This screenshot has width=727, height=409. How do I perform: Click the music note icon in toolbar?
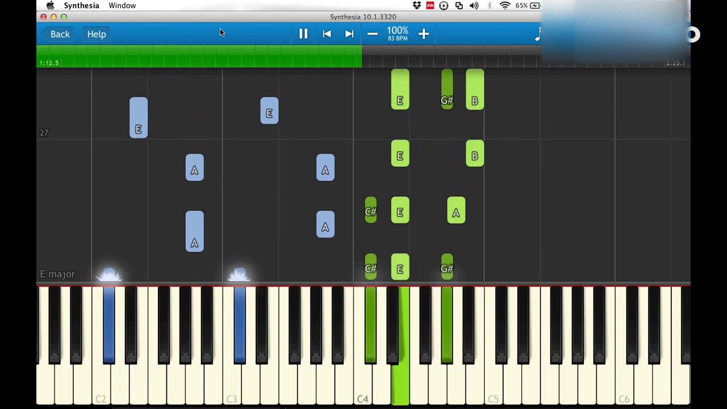tap(538, 34)
